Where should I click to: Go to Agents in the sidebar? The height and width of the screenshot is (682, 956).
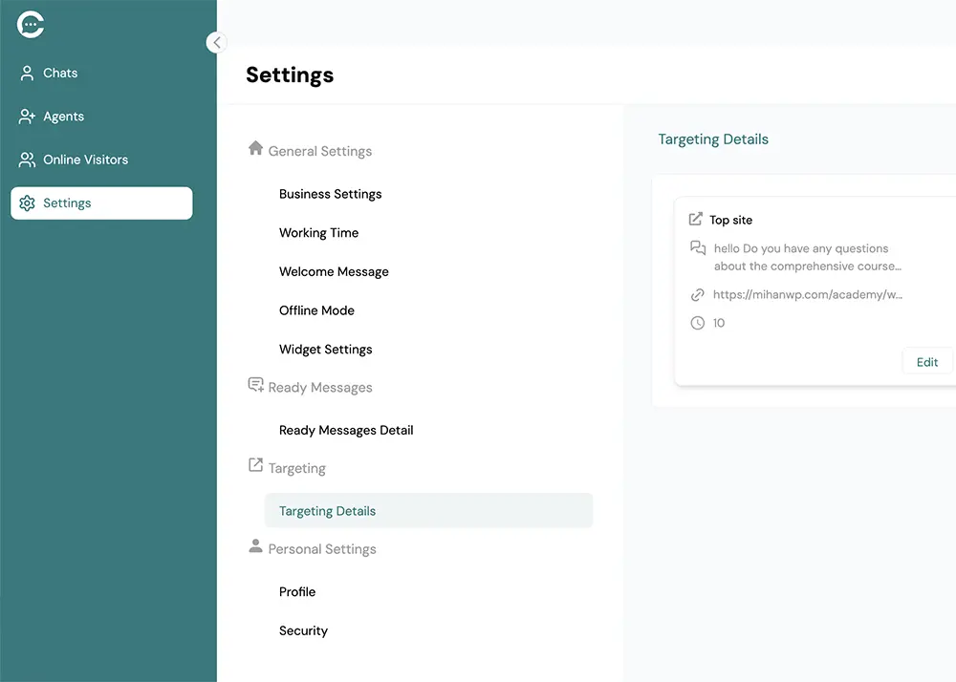[x=63, y=117]
